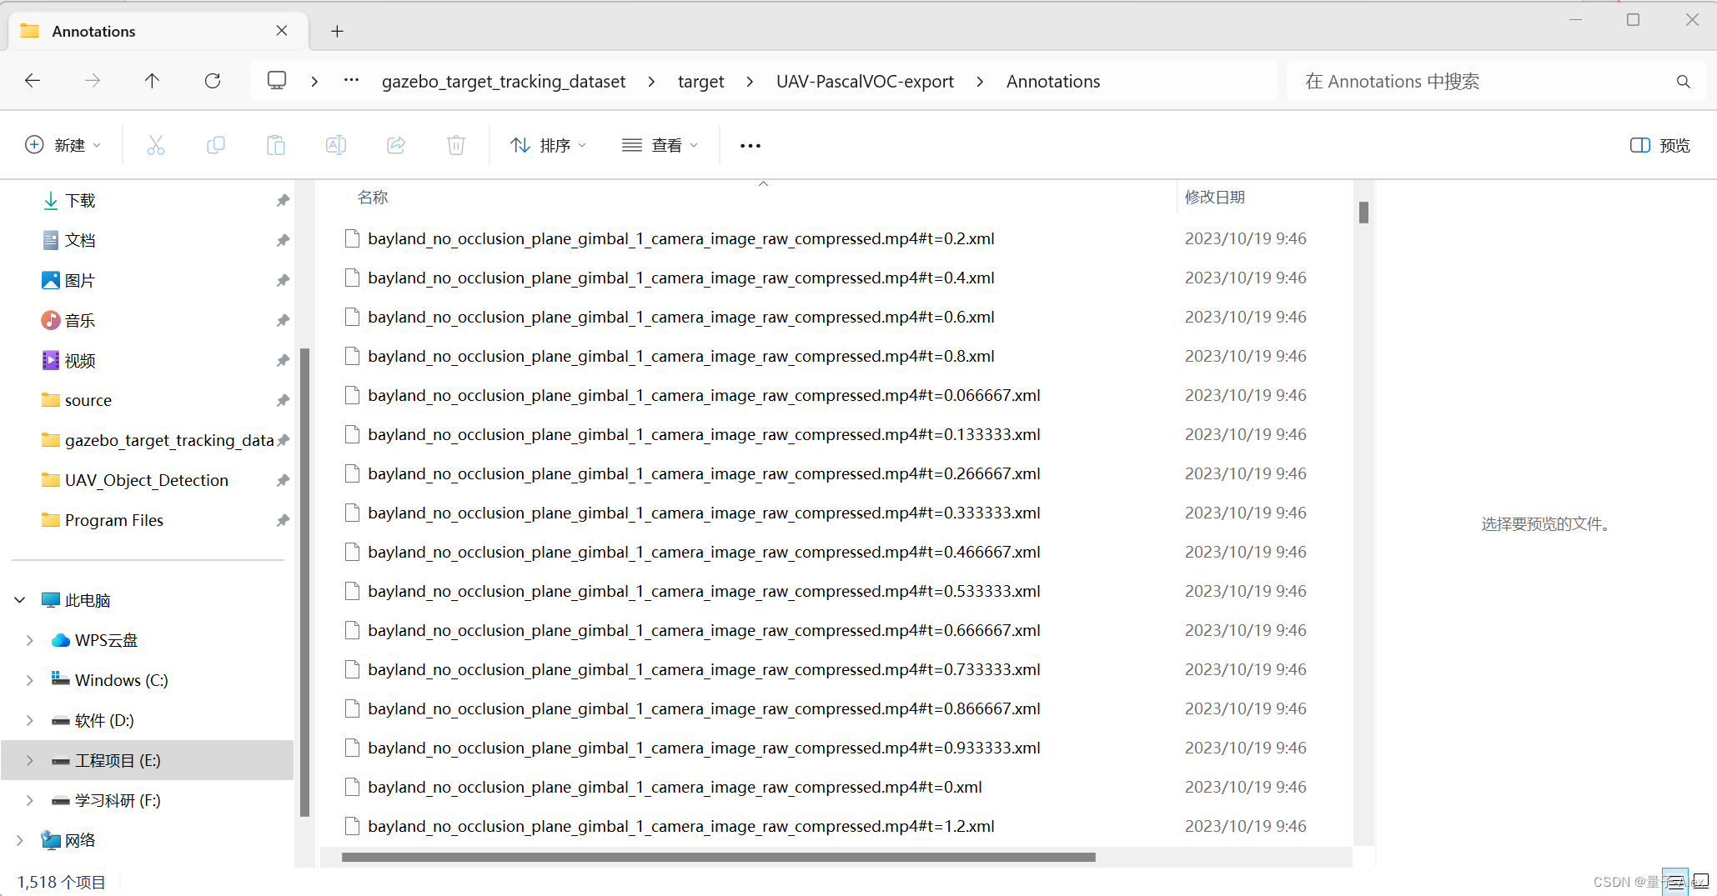This screenshot has width=1717, height=896.
Task: Click the Cut scissors icon
Action: (x=156, y=145)
